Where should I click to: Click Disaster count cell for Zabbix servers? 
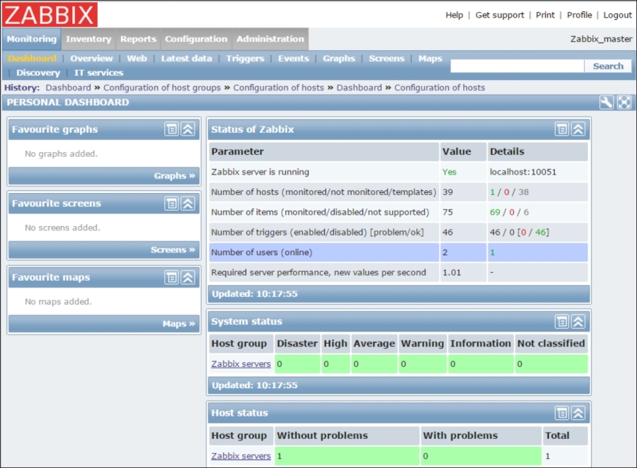[x=297, y=363]
